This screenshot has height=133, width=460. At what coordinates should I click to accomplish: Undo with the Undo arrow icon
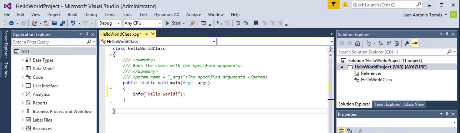[73, 23]
